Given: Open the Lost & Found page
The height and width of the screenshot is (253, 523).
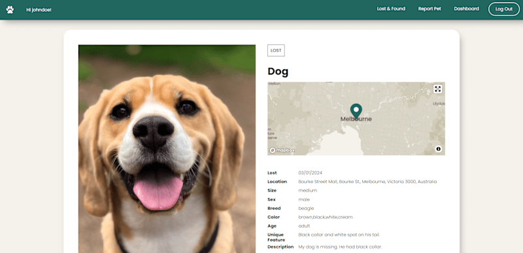Looking at the screenshot, I should [x=391, y=9].
